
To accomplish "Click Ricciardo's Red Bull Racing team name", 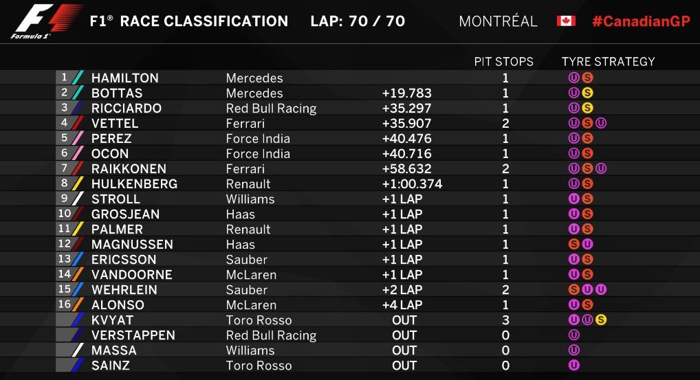I will point(271,109).
